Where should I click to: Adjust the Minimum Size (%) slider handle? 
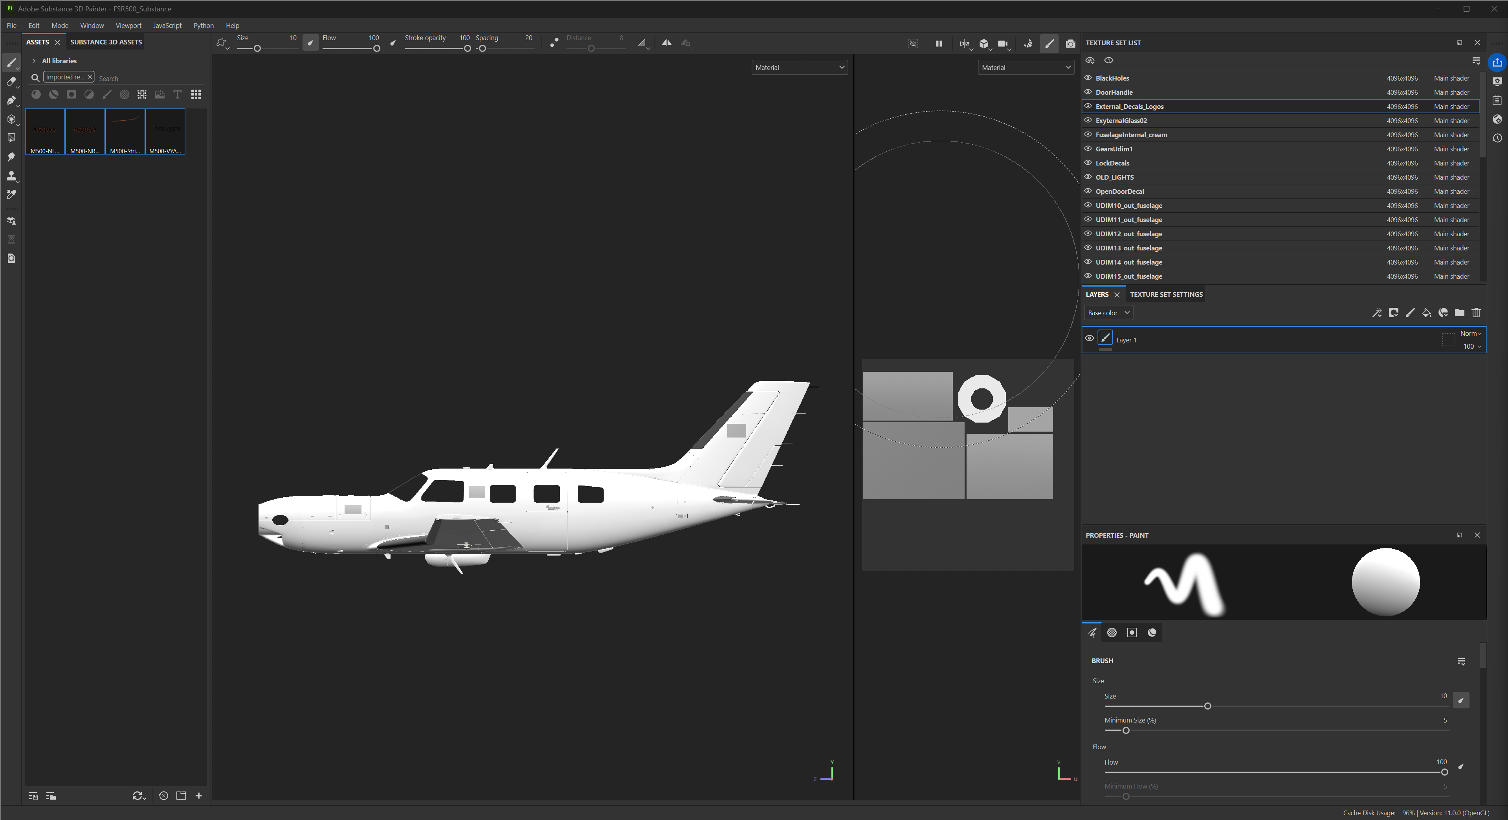[1125, 730]
